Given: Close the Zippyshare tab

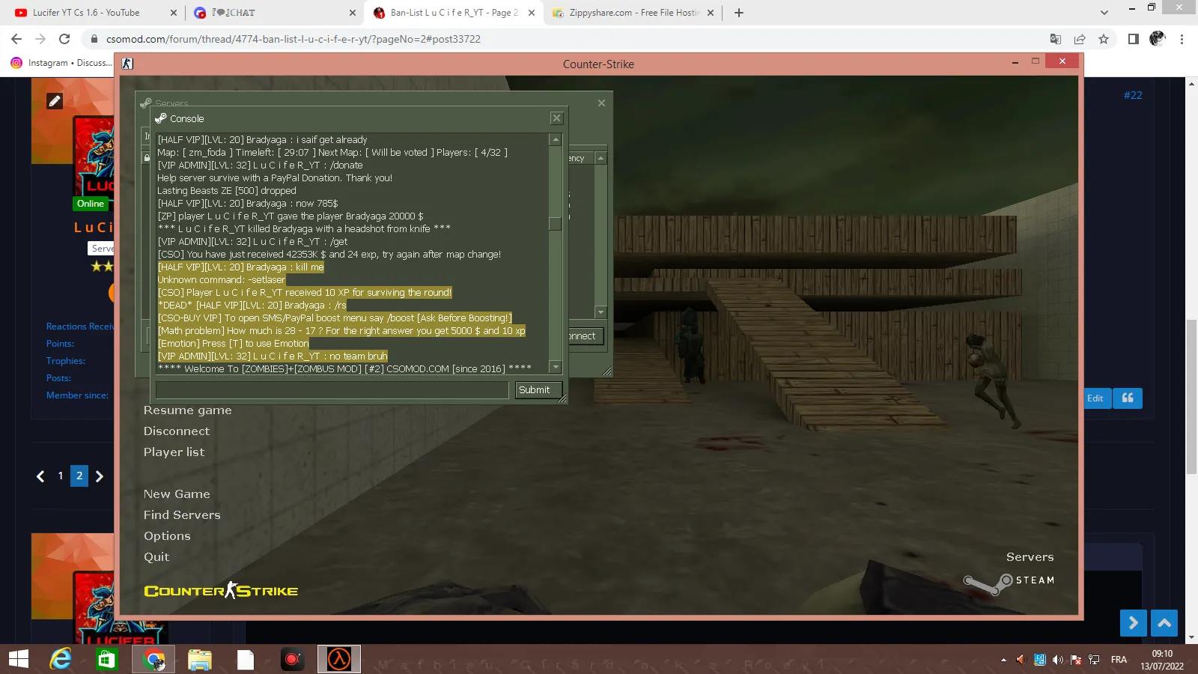Looking at the screenshot, I should click(x=711, y=13).
